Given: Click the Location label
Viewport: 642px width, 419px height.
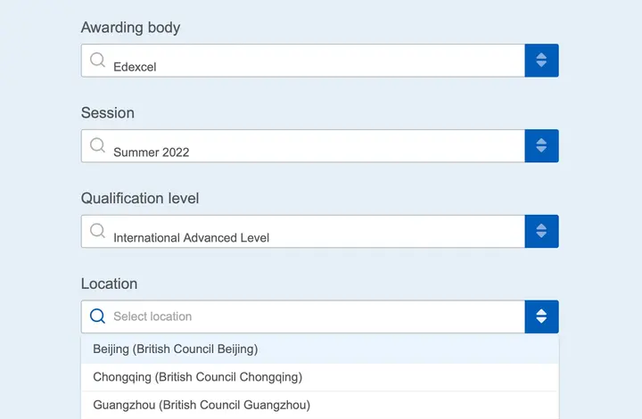Looking at the screenshot, I should coord(109,283).
